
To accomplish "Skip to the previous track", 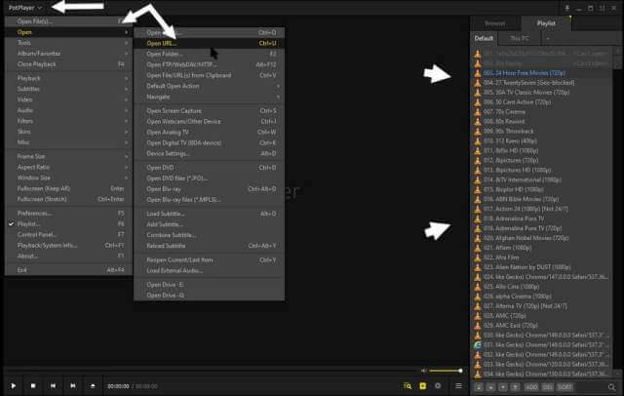I will point(53,385).
